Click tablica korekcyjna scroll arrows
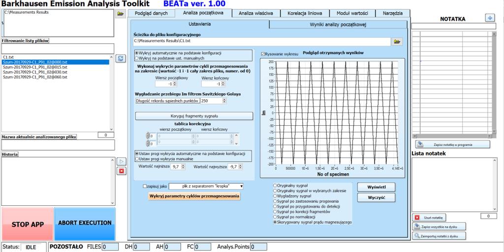Viewport: 504px width, 252px height. (237, 140)
